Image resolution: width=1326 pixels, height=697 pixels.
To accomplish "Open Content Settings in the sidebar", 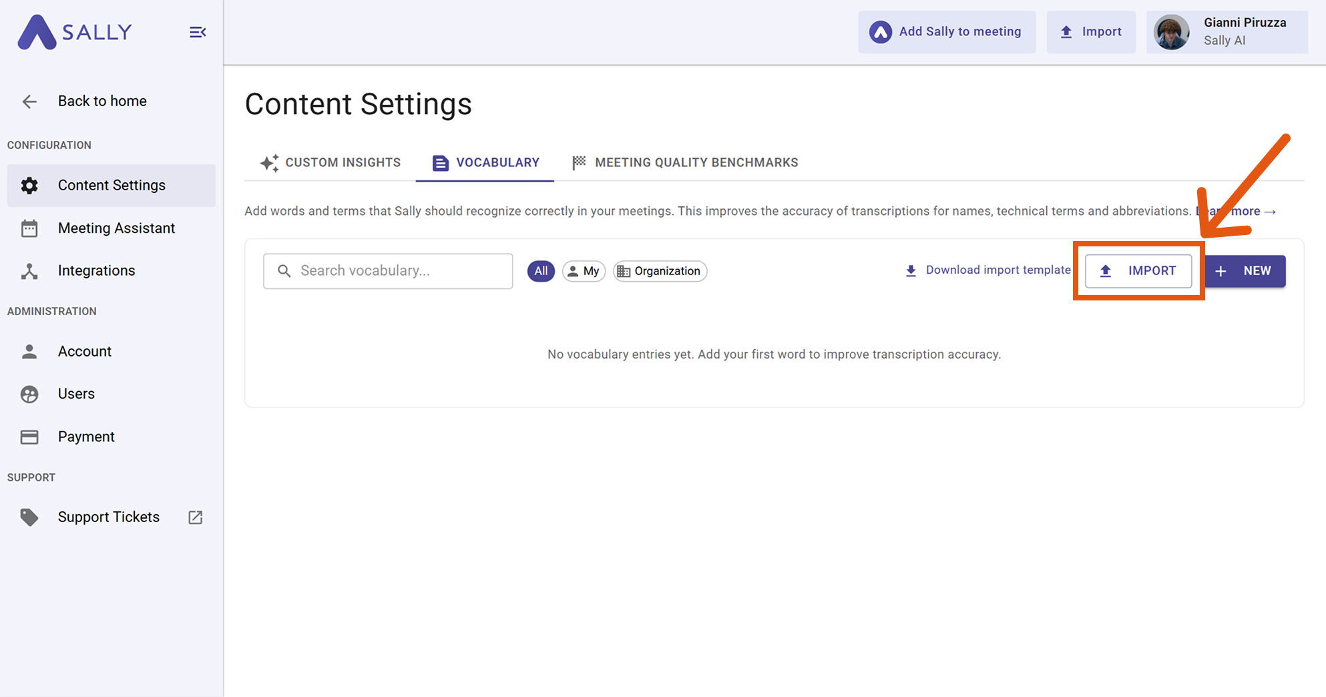I will click(111, 186).
